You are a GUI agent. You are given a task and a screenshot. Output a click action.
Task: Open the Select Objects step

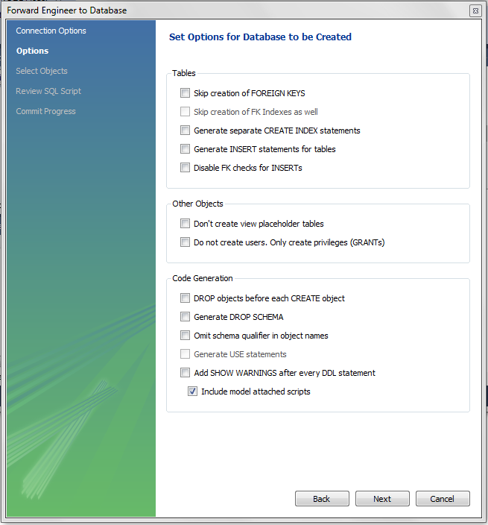(42, 71)
